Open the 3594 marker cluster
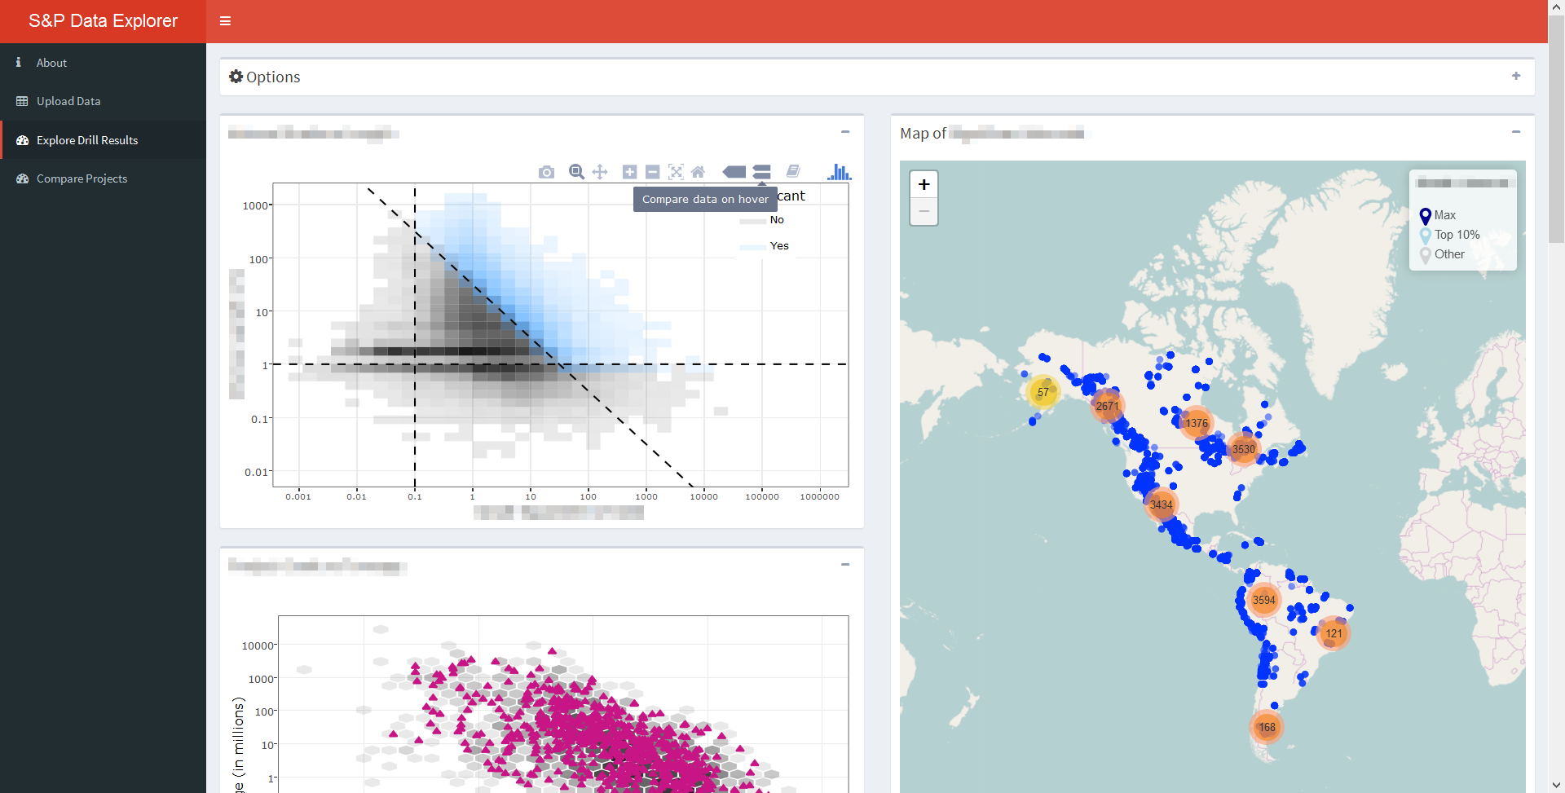1565x793 pixels. (x=1263, y=600)
